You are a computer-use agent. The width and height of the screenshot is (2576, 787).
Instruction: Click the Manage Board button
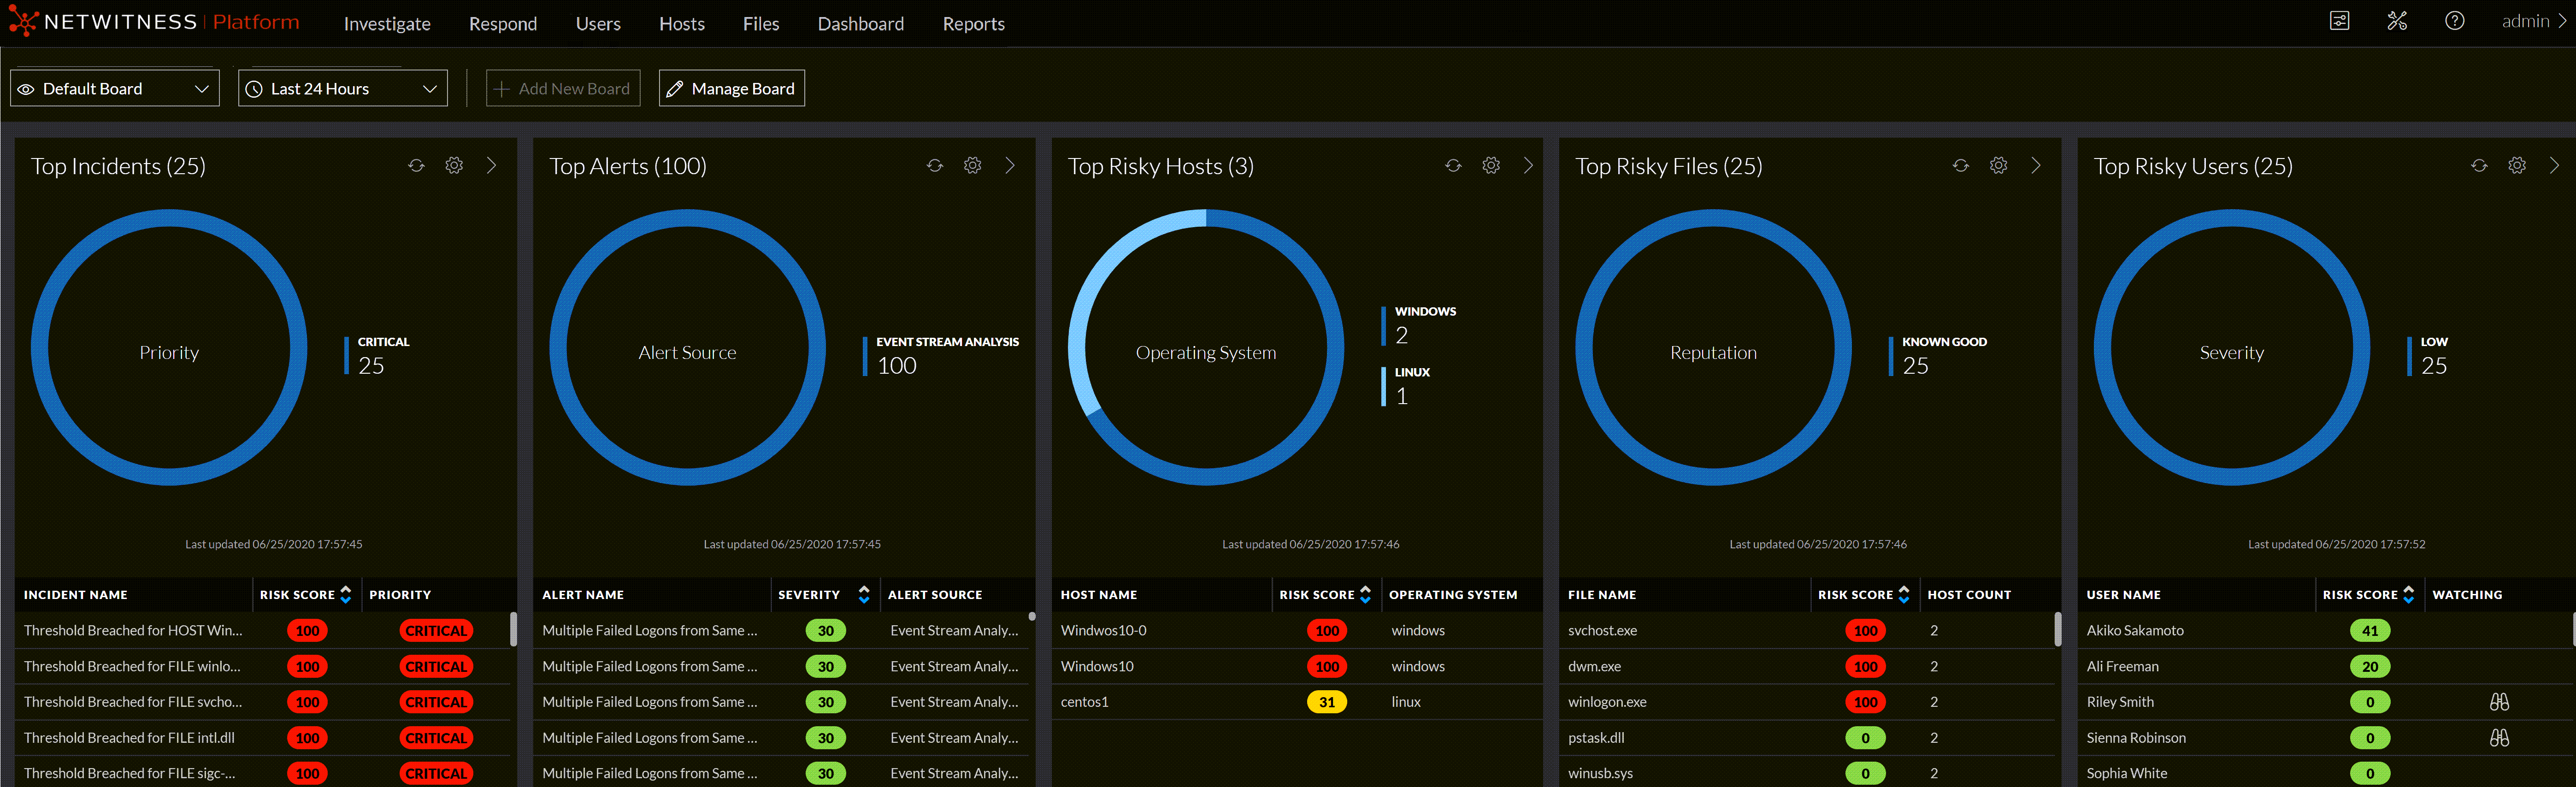click(x=731, y=89)
